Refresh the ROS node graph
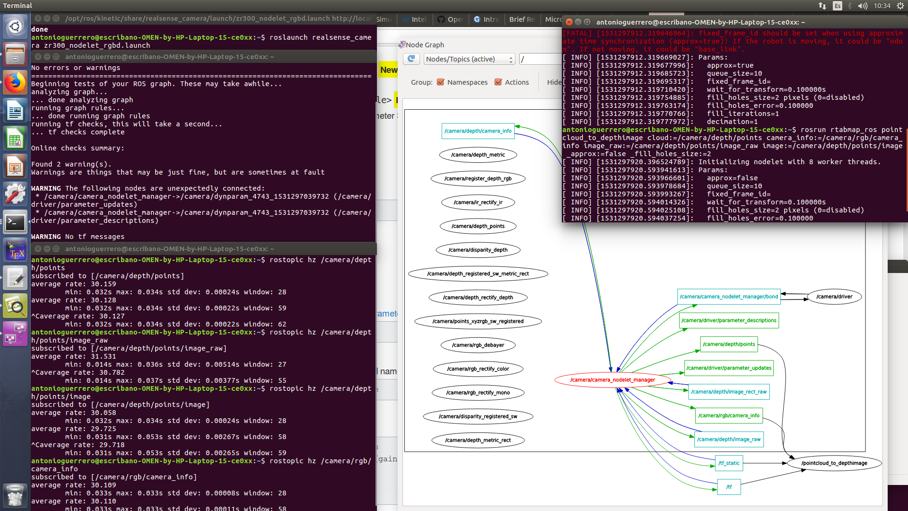This screenshot has width=908, height=511. [x=411, y=59]
